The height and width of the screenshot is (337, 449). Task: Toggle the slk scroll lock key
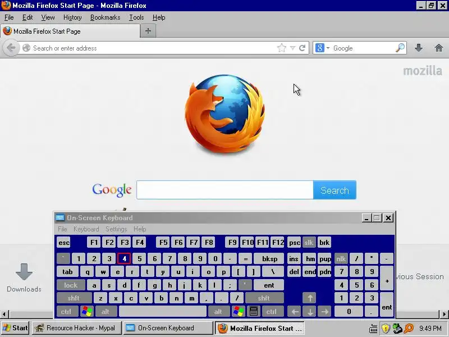point(309,243)
